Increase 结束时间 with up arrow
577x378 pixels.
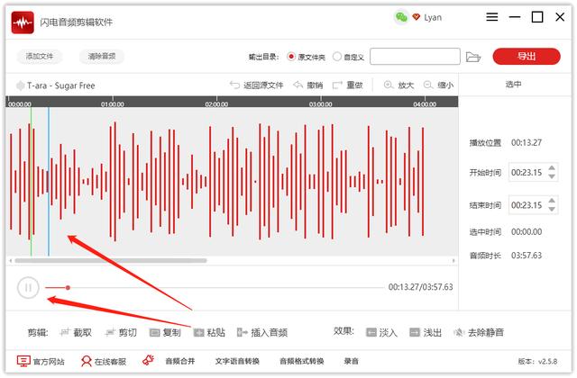pos(552,201)
